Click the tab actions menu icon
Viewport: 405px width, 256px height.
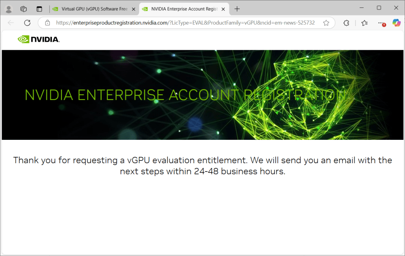[x=39, y=9]
